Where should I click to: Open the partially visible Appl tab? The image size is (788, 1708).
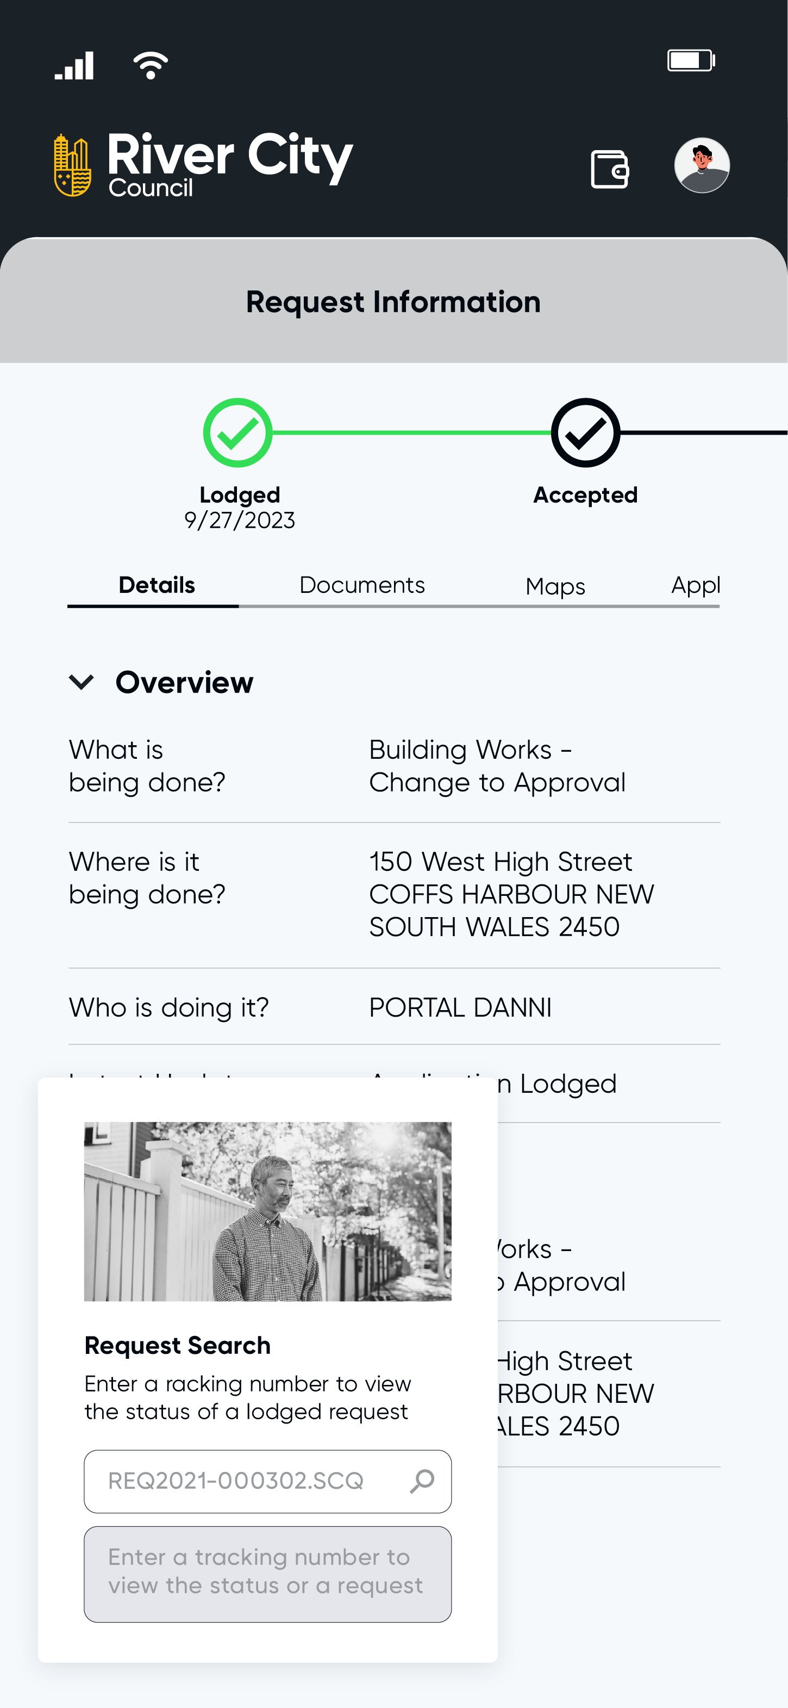[695, 585]
